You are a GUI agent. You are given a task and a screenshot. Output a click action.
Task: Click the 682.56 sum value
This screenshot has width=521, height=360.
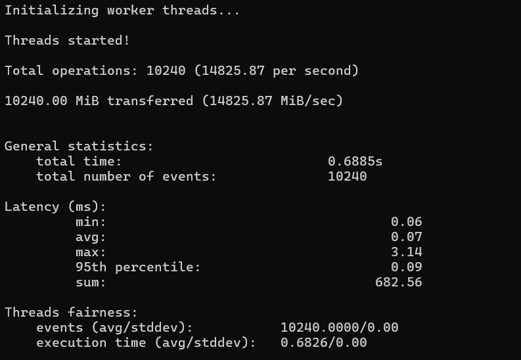(399, 282)
